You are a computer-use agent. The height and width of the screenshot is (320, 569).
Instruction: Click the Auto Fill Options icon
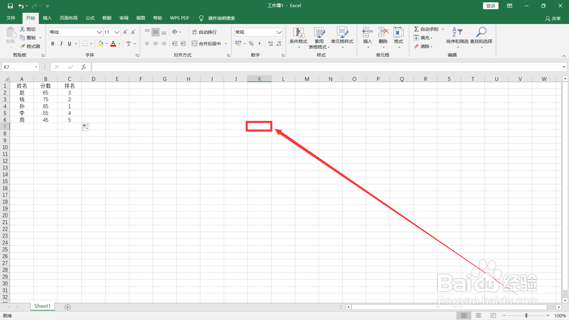point(86,127)
